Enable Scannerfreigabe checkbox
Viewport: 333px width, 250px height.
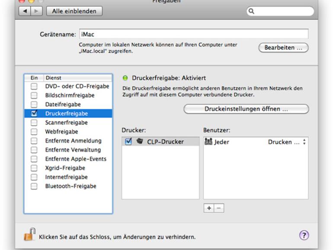(x=34, y=122)
